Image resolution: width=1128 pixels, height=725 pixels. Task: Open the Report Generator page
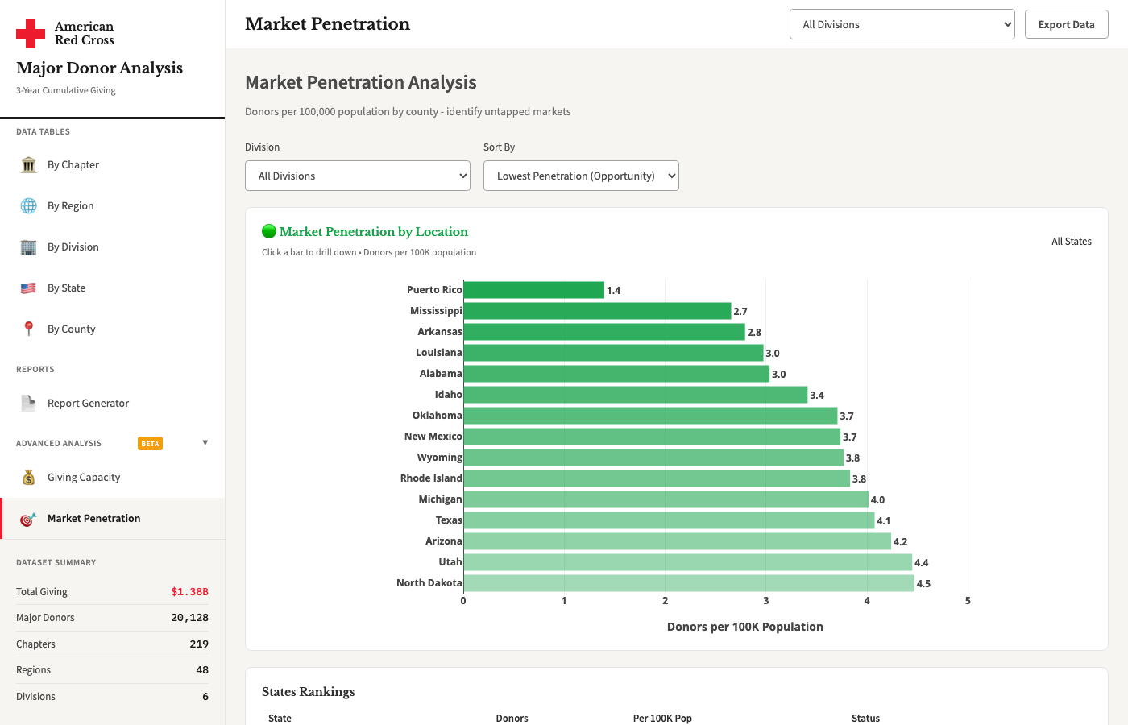(x=113, y=404)
